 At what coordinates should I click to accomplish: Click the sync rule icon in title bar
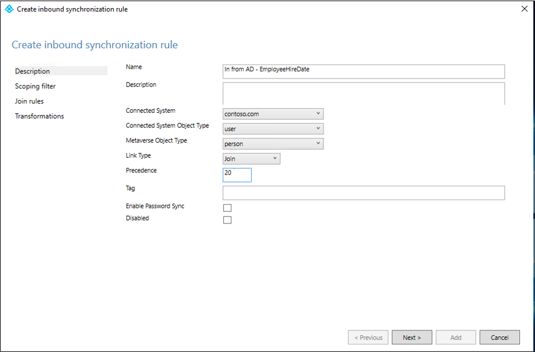8,9
